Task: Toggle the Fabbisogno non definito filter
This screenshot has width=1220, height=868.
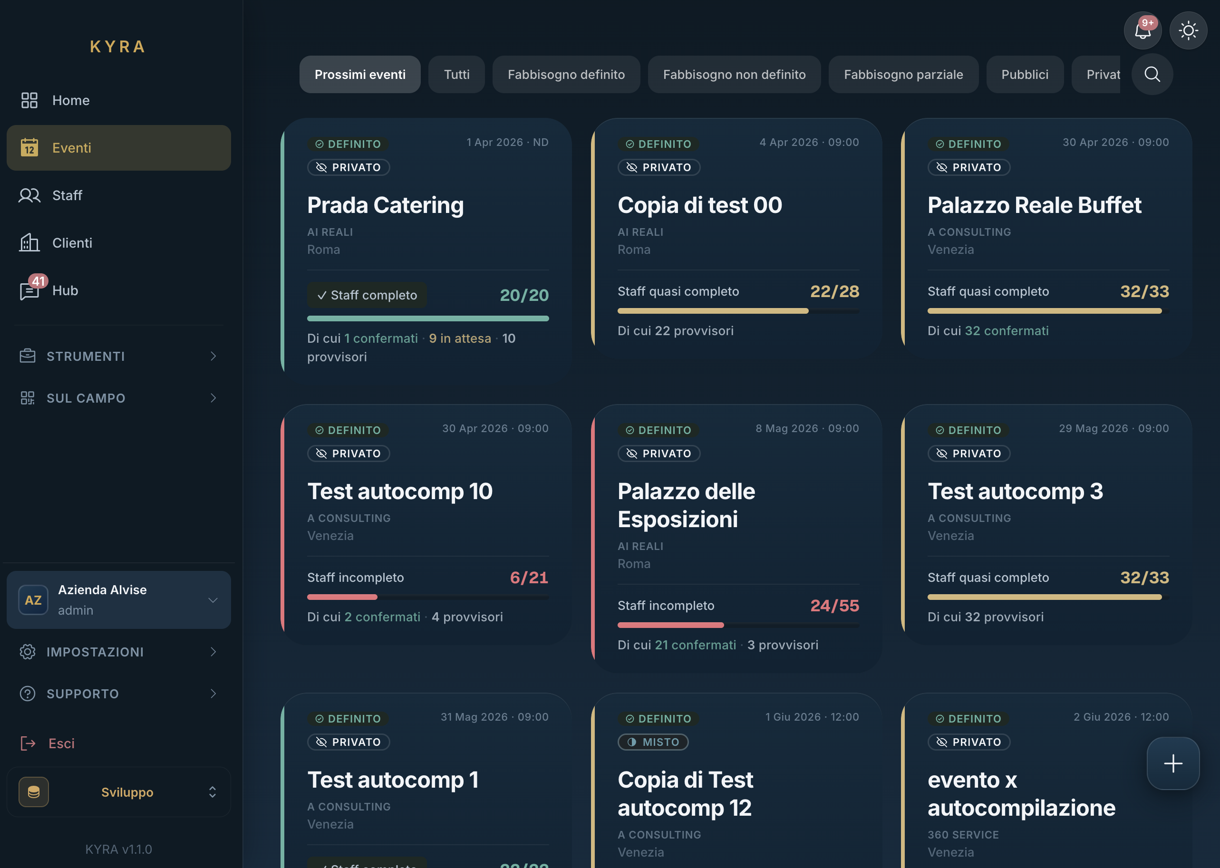Action: tap(734, 75)
